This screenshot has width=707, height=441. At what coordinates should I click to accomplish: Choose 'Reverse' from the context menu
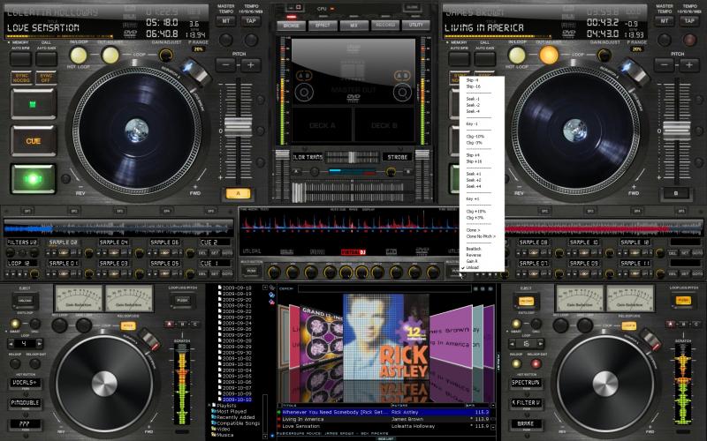click(x=473, y=255)
